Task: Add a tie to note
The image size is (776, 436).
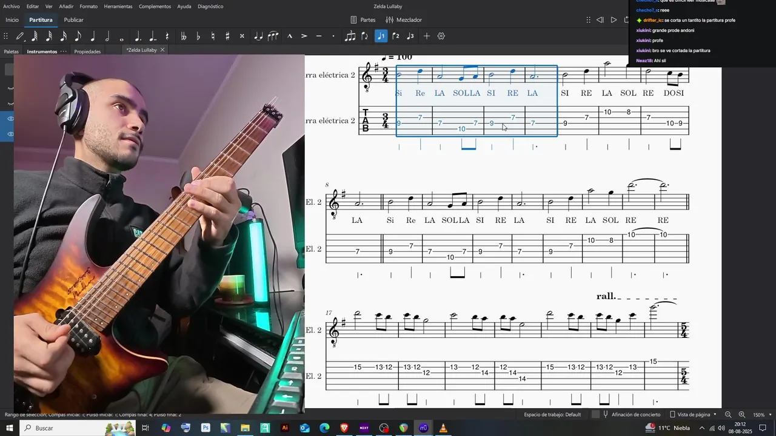Action: [259, 36]
